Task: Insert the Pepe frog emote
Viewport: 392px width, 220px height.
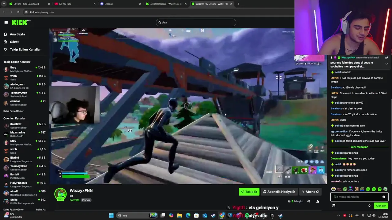Action: (x=362, y=189)
